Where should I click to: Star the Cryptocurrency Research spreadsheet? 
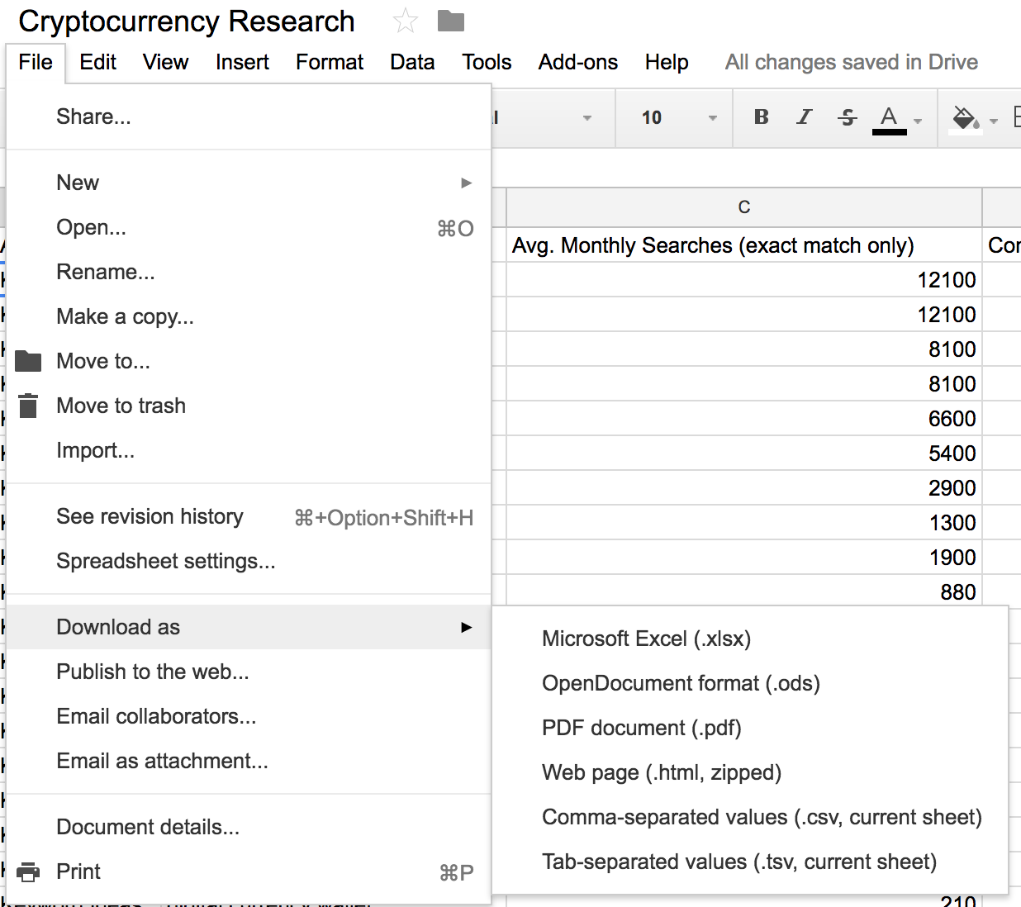(x=404, y=21)
